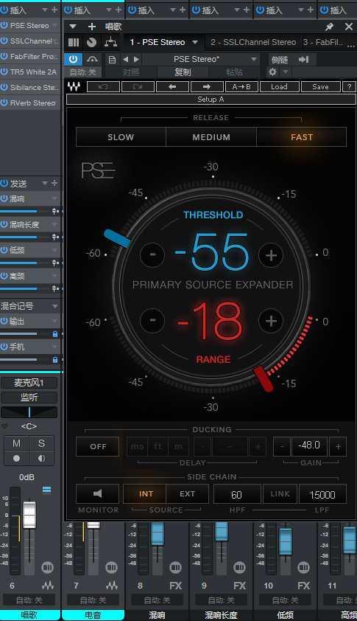Viewport: 357px width, 621px height.
Task: Expand the 发送 sends dropdown arrow
Action: pos(45,183)
